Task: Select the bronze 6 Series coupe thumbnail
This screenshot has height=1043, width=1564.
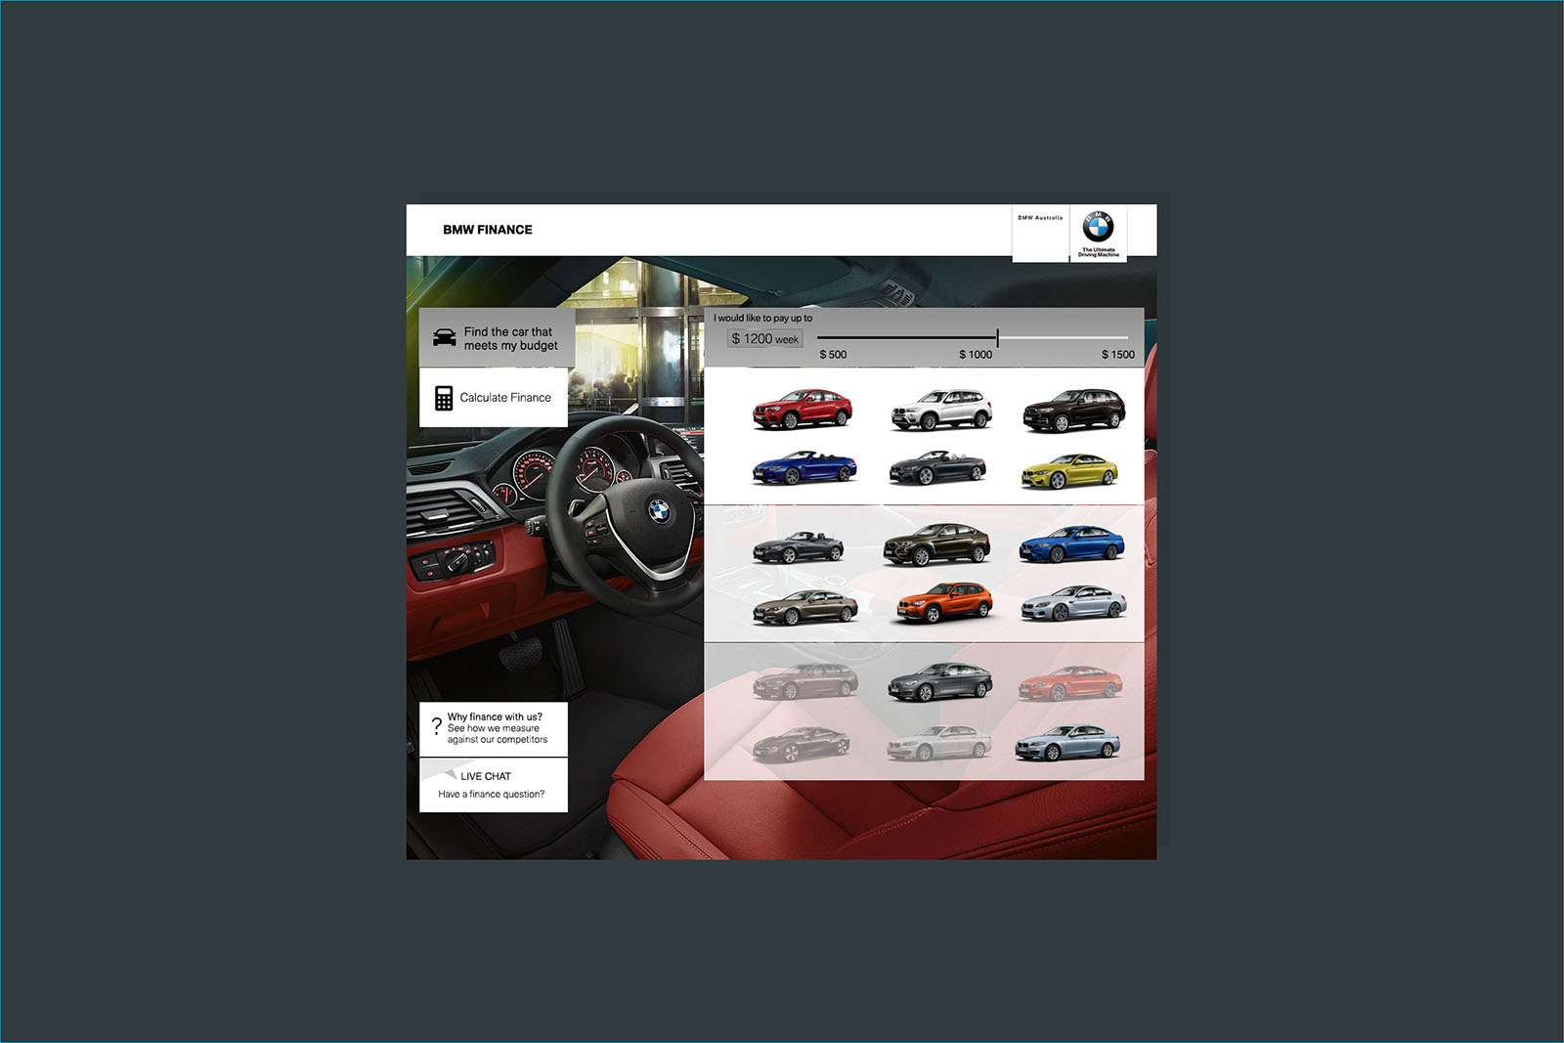Action: 805,607
